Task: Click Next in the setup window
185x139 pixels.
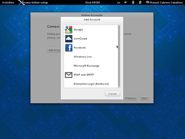Action: [145, 98]
